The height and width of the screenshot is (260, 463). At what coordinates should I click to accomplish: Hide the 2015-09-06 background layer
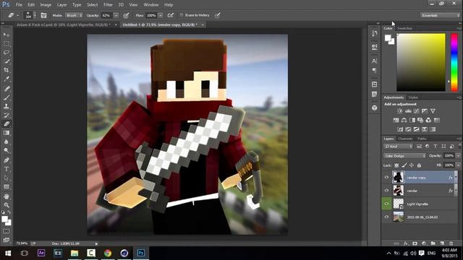tap(386, 217)
